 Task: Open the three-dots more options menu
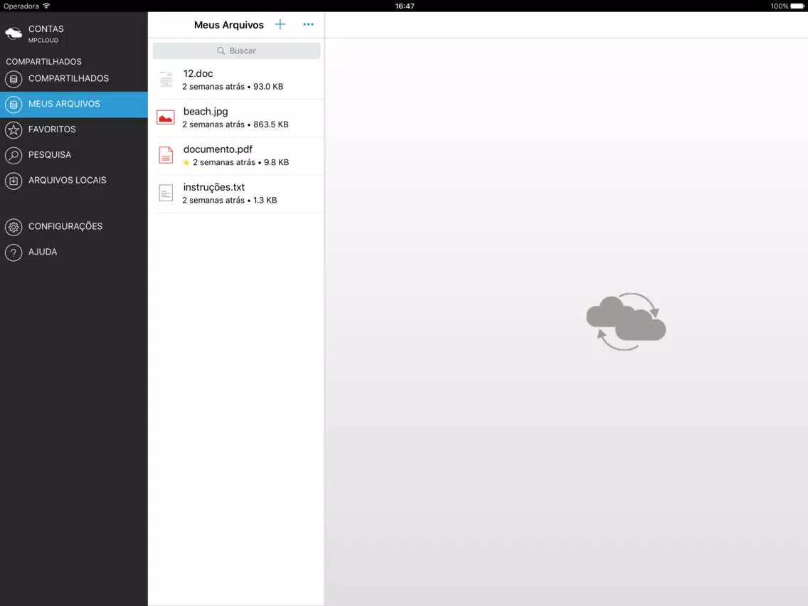308,24
